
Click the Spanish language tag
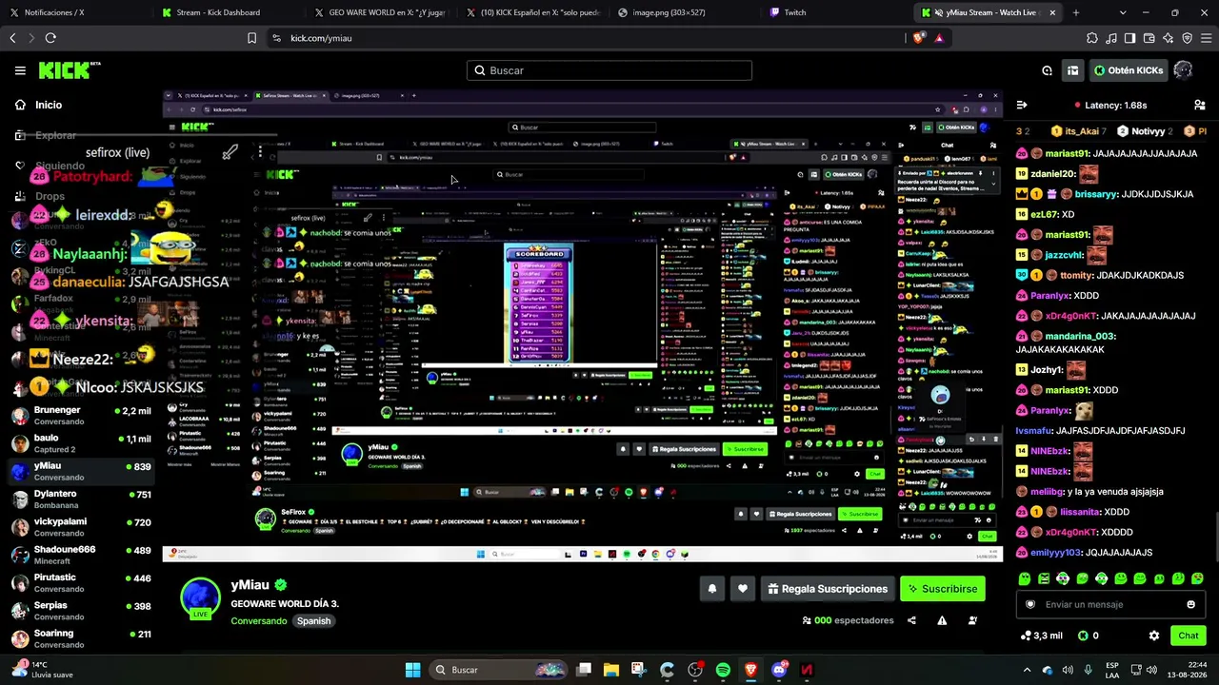point(313,621)
